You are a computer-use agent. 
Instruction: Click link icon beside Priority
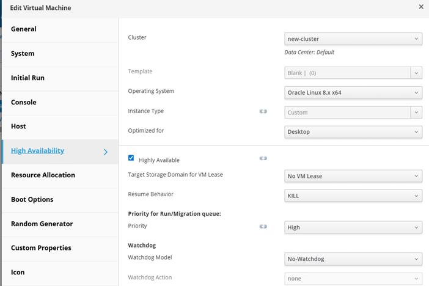263,227
